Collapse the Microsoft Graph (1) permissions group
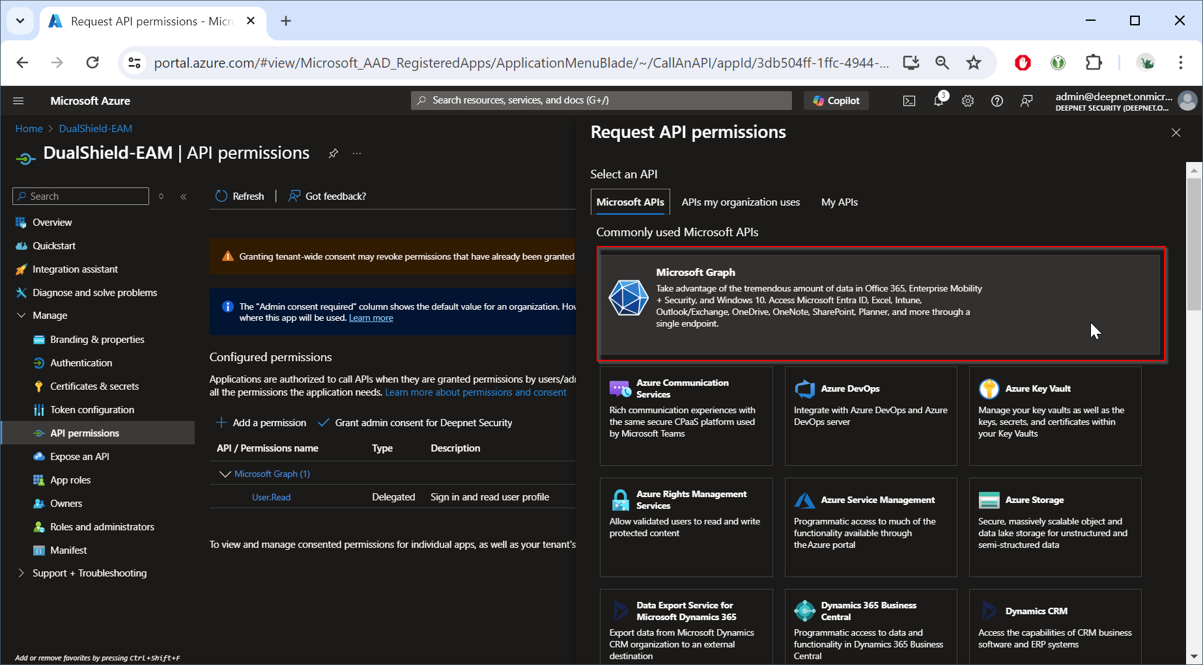Screen dimensions: 1203x665 click(x=225, y=474)
